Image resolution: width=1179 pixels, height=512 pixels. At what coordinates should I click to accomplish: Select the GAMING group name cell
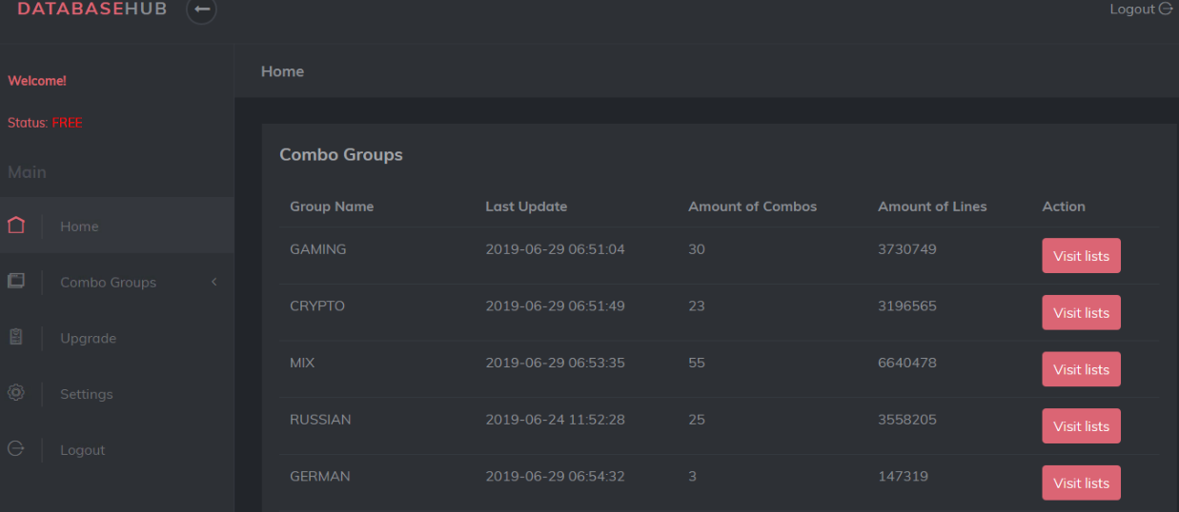click(318, 249)
